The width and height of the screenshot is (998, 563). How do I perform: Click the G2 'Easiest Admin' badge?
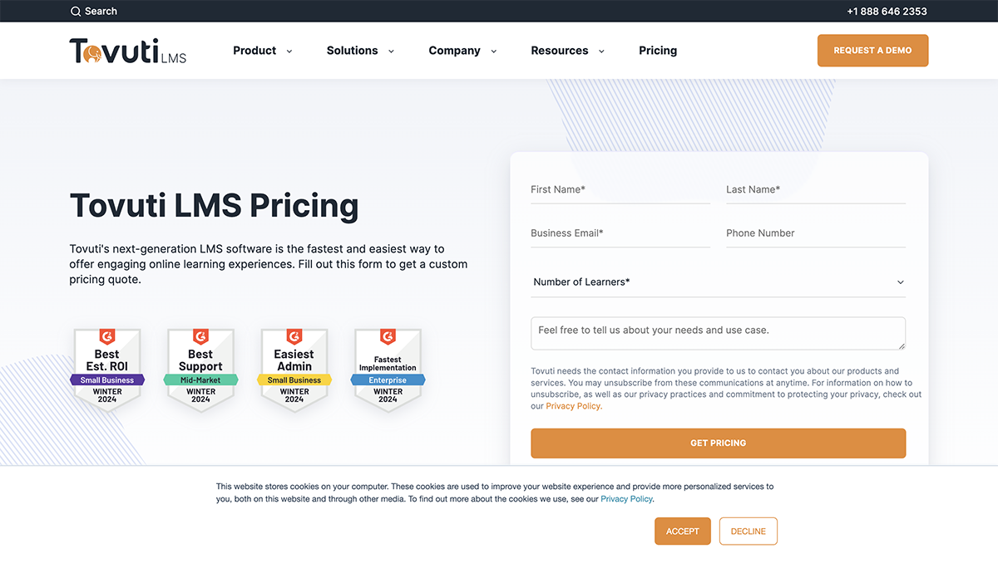294,368
